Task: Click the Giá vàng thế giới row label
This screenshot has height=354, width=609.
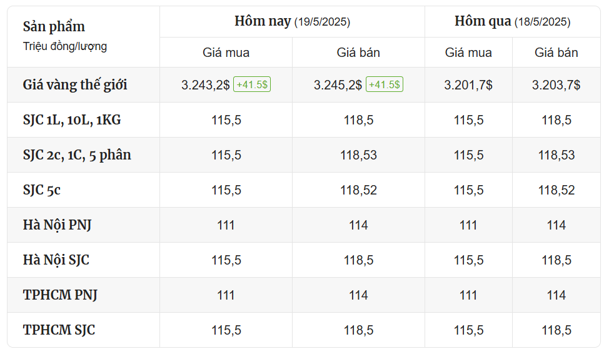Action: [75, 84]
